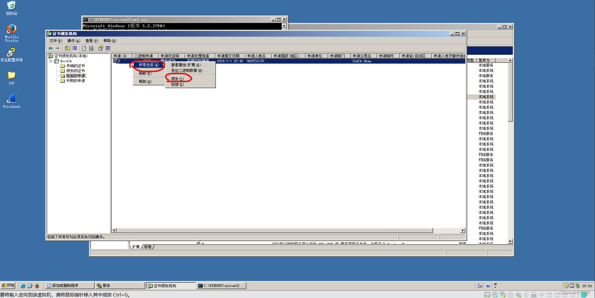Image resolution: width=595 pixels, height=298 pixels.
Task: Click Services window vertical scrollbar down arrow
Action: click(x=510, y=241)
